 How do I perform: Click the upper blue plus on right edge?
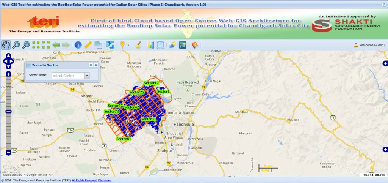click(x=385, y=63)
